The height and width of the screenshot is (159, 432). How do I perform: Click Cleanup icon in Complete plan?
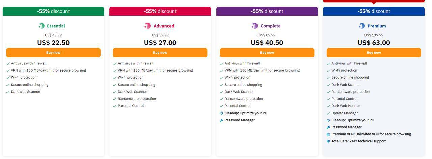[222, 113]
